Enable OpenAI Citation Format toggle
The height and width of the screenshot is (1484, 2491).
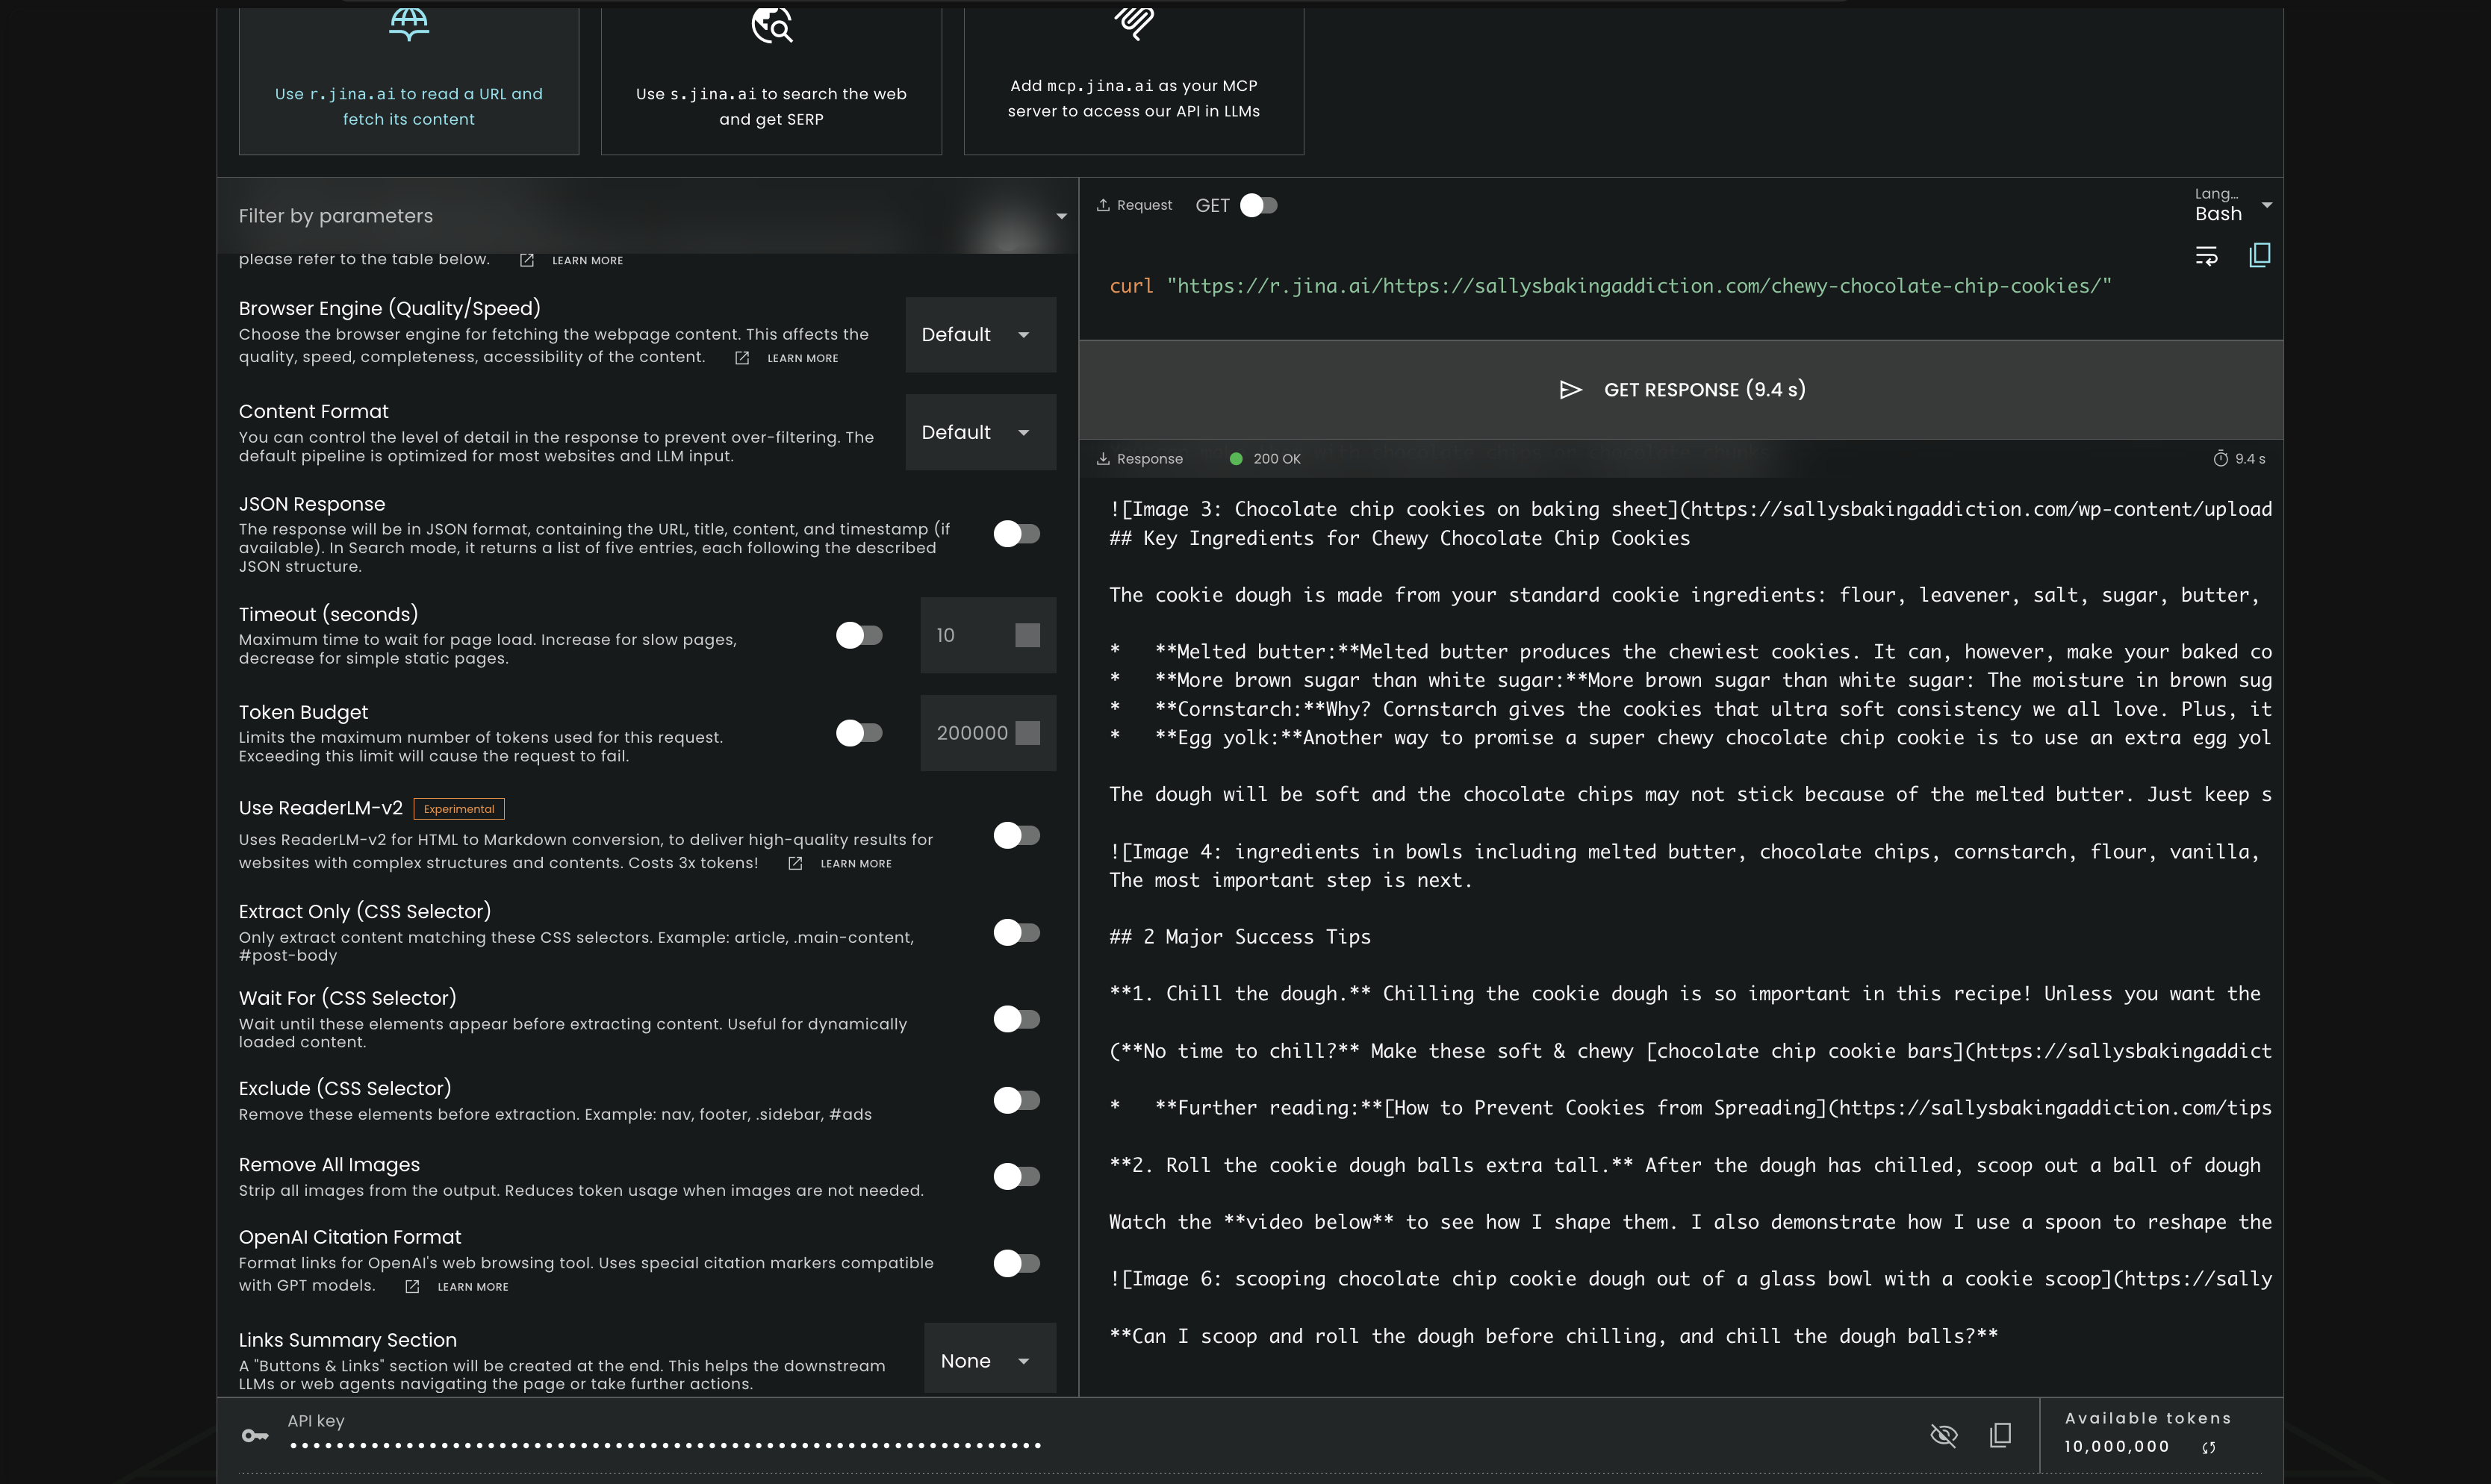(x=1016, y=1263)
